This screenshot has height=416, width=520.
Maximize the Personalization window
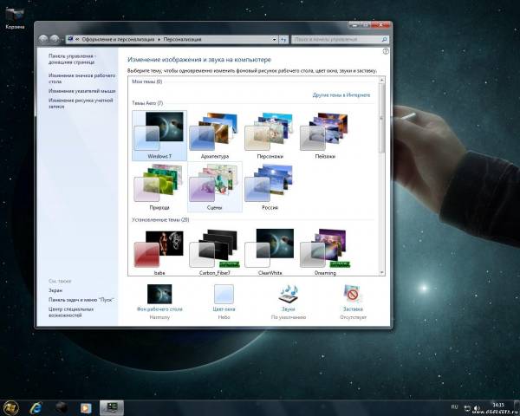pos(366,25)
